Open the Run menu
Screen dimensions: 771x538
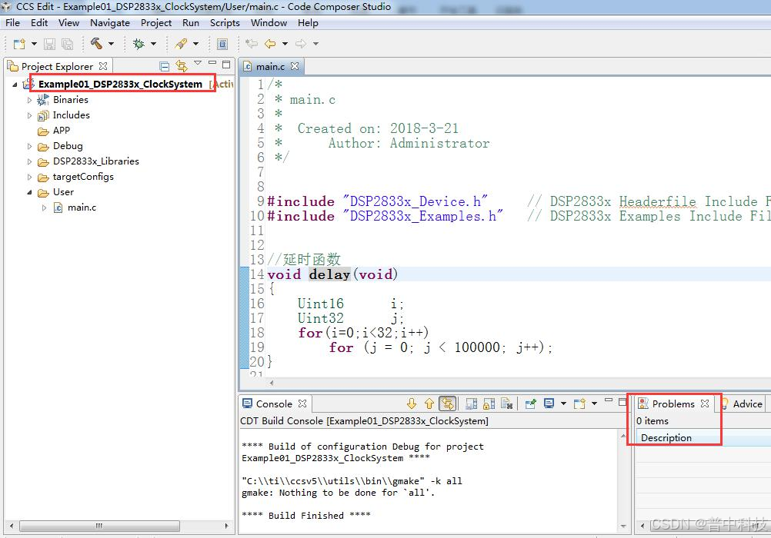click(191, 22)
